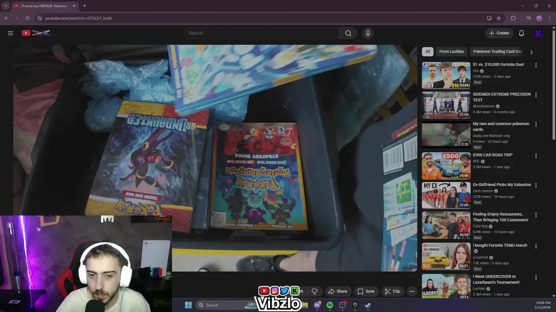Open more actions ellipsis below video
Screen dimensions: 556x312
[x=412, y=291]
